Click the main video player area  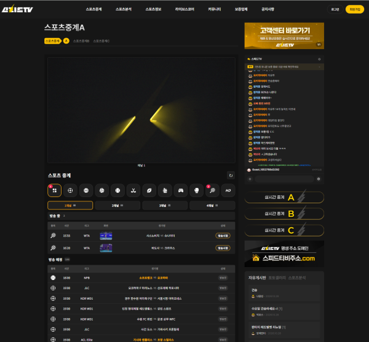141,110
